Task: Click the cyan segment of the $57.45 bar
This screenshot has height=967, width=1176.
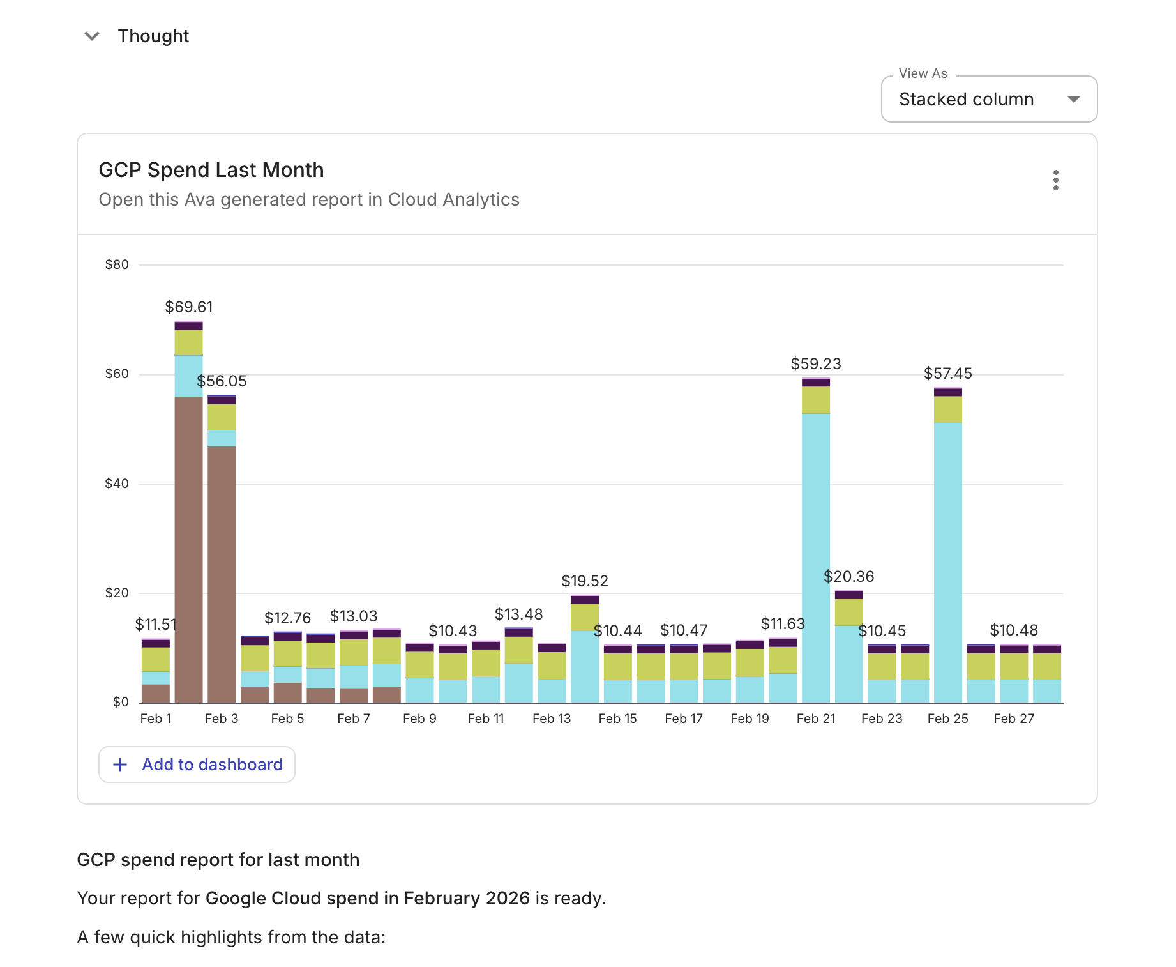Action: coord(947,562)
